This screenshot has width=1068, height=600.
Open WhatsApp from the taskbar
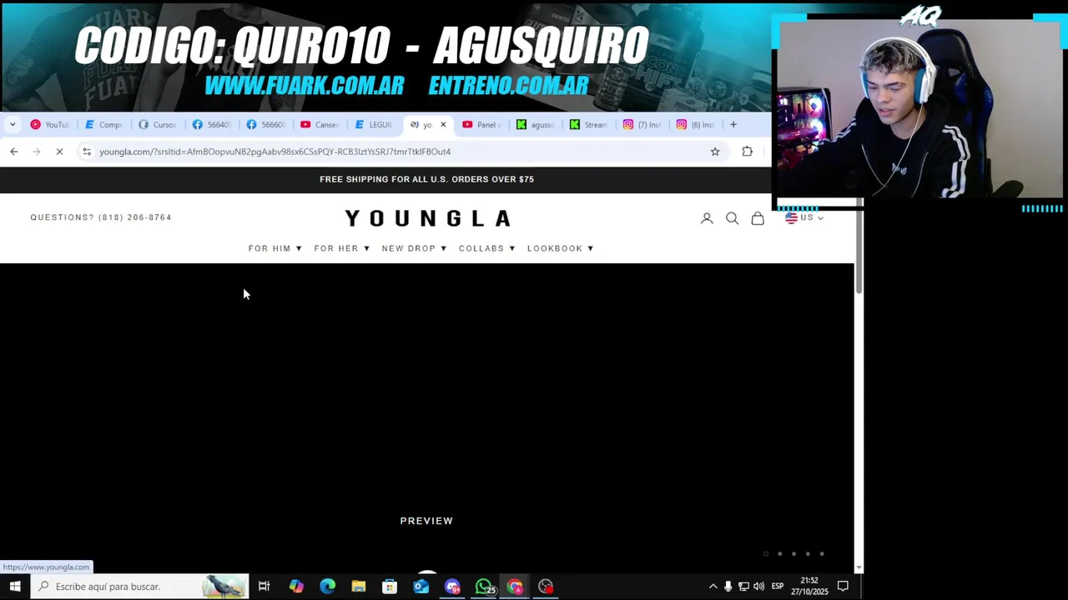tap(484, 587)
